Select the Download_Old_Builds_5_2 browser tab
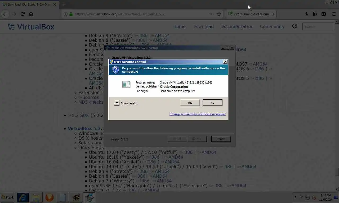The image size is (339, 203). pyautogui.click(x=29, y=4)
